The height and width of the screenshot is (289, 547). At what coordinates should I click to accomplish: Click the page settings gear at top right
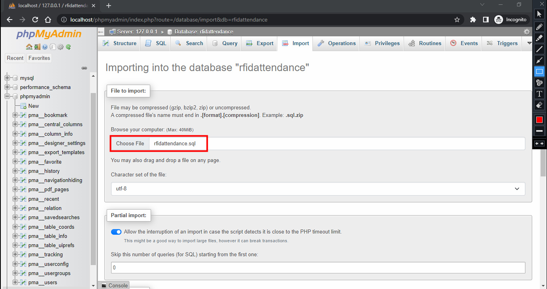pyautogui.click(x=527, y=32)
